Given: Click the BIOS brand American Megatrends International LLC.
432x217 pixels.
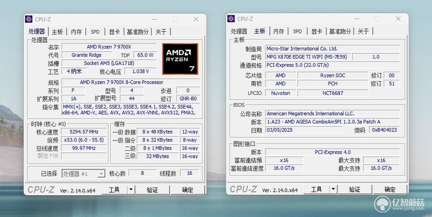Looking at the screenshot, I should click(333, 114).
